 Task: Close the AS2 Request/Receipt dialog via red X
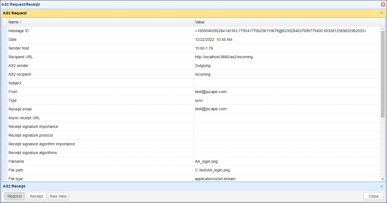click(x=383, y=4)
